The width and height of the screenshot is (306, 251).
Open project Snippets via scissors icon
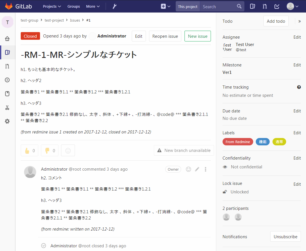pyautogui.click(x=7, y=107)
